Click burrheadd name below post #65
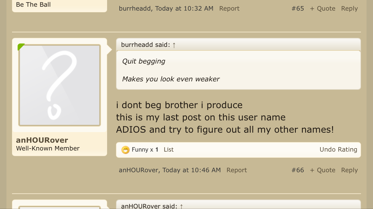Screen dimensions: 373x209 click(x=136, y=8)
